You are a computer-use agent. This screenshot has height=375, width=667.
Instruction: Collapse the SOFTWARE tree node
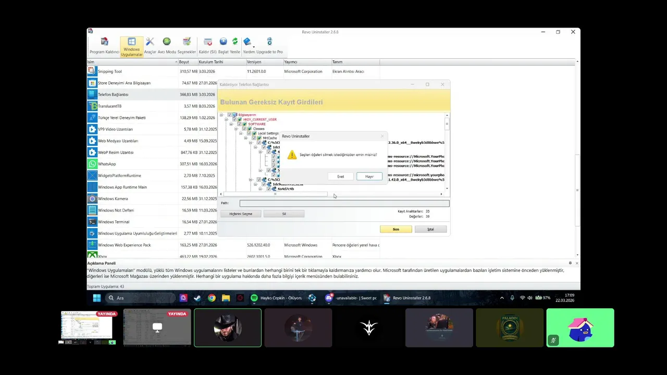pyautogui.click(x=231, y=124)
